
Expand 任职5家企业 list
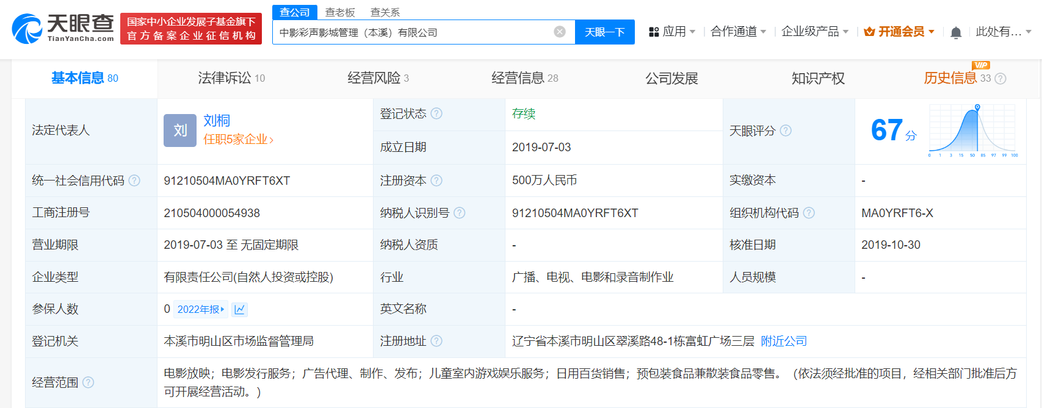(238, 140)
